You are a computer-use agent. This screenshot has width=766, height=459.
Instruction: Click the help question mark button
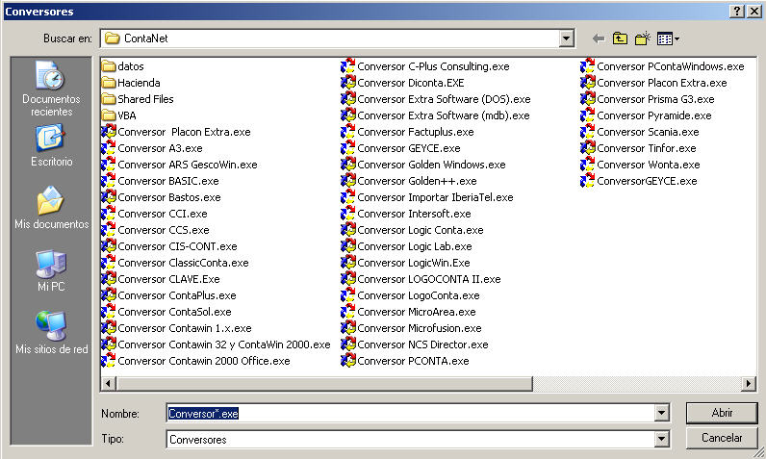point(737,12)
